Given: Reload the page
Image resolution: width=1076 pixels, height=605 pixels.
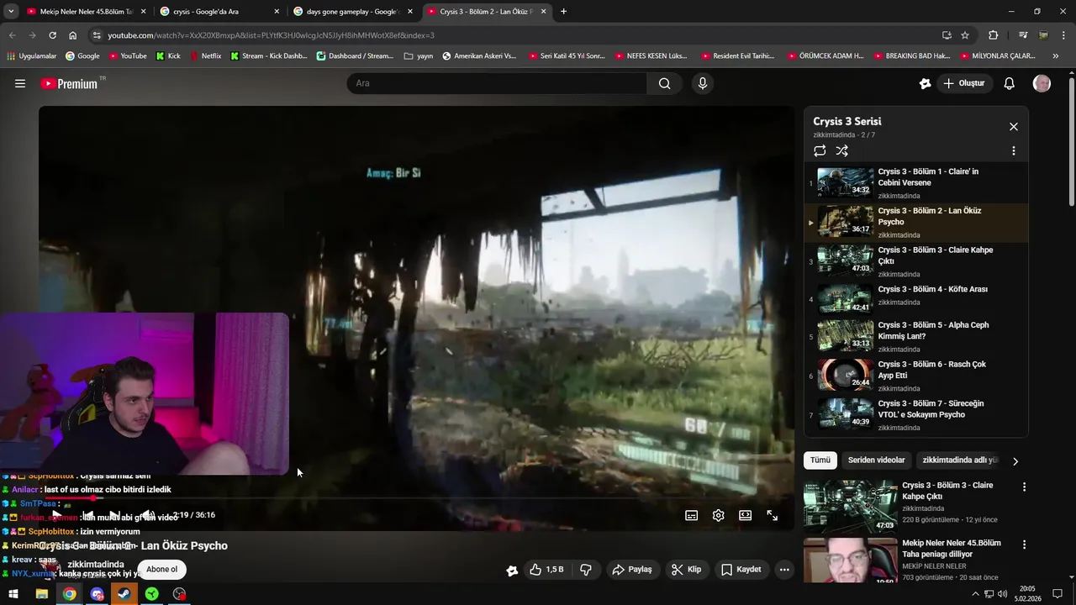Looking at the screenshot, I should pos(52,35).
